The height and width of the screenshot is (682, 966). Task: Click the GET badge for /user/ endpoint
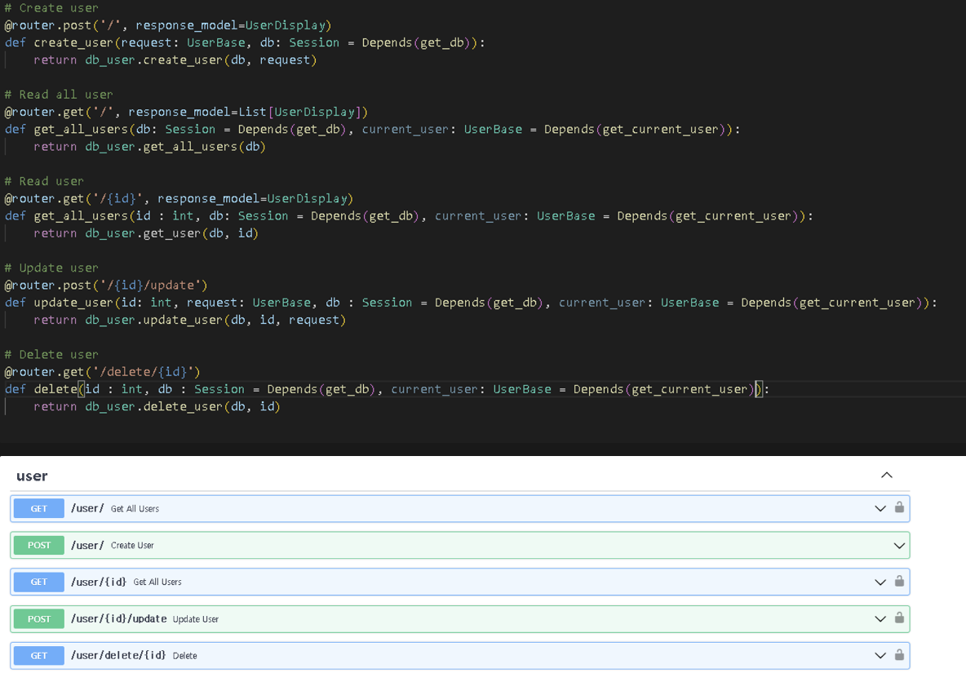point(39,508)
